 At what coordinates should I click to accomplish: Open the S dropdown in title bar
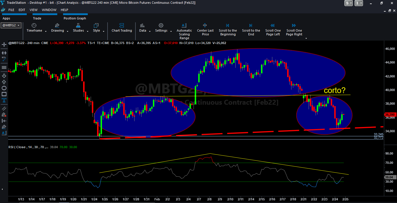click(x=348, y=3)
